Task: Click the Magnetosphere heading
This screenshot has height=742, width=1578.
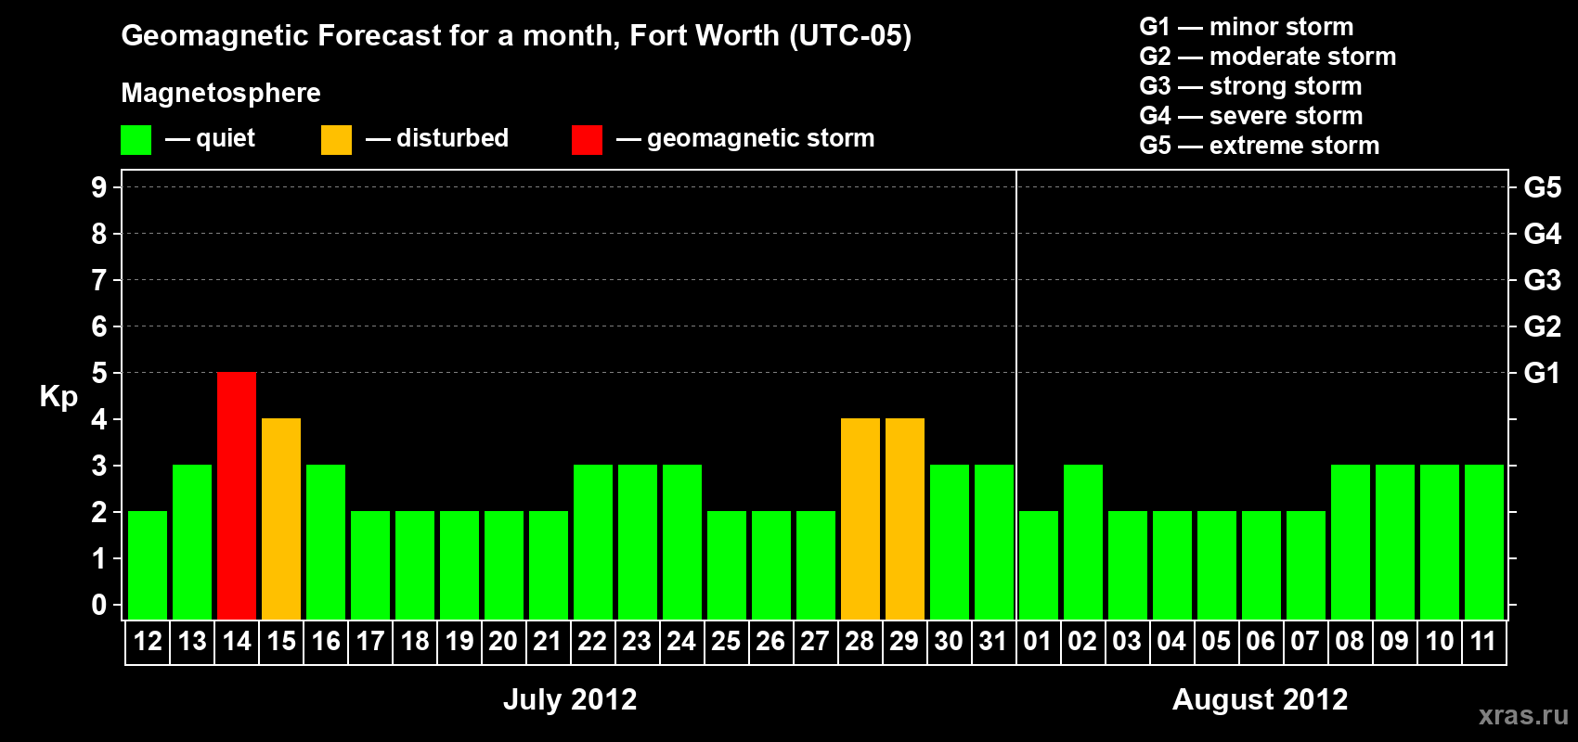Action: pyautogui.click(x=221, y=93)
